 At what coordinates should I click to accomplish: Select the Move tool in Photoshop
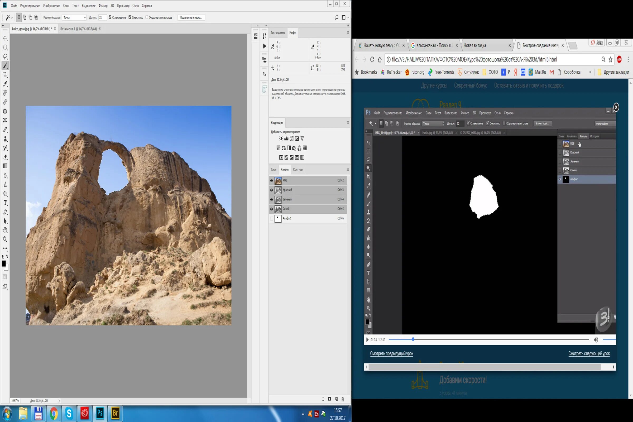[5, 38]
